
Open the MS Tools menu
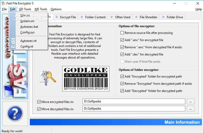(41, 9)
